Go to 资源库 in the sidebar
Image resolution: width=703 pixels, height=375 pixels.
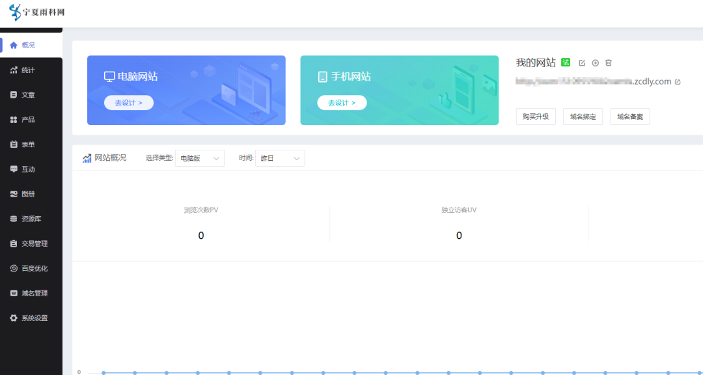(31, 219)
